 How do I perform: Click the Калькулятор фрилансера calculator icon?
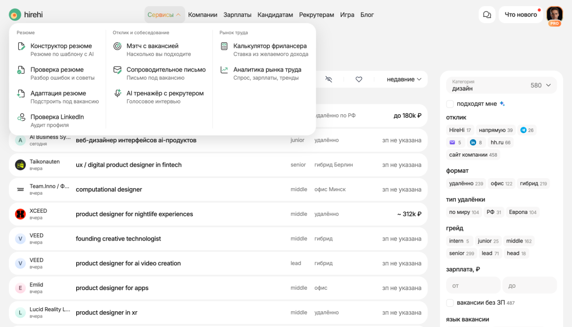[224, 46]
